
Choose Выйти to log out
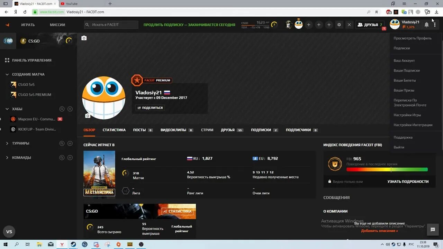pos(399,147)
